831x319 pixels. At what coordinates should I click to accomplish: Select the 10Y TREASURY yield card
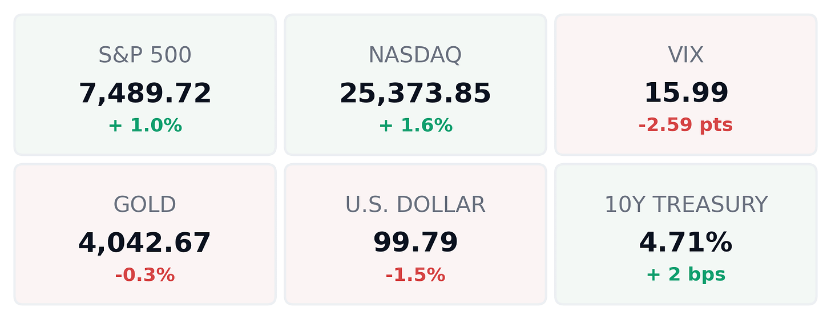click(686, 234)
